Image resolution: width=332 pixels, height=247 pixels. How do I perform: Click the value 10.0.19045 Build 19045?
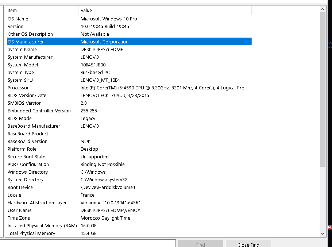point(105,27)
